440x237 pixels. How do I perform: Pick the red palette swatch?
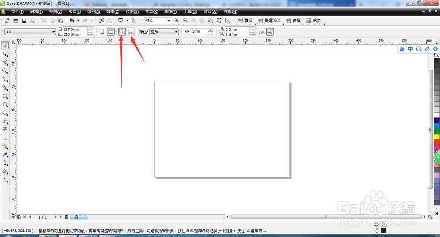(x=437, y=142)
